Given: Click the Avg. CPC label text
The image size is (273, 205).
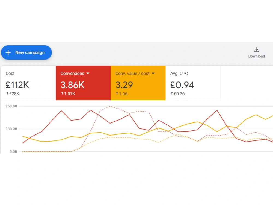Looking at the screenshot, I should [179, 73].
